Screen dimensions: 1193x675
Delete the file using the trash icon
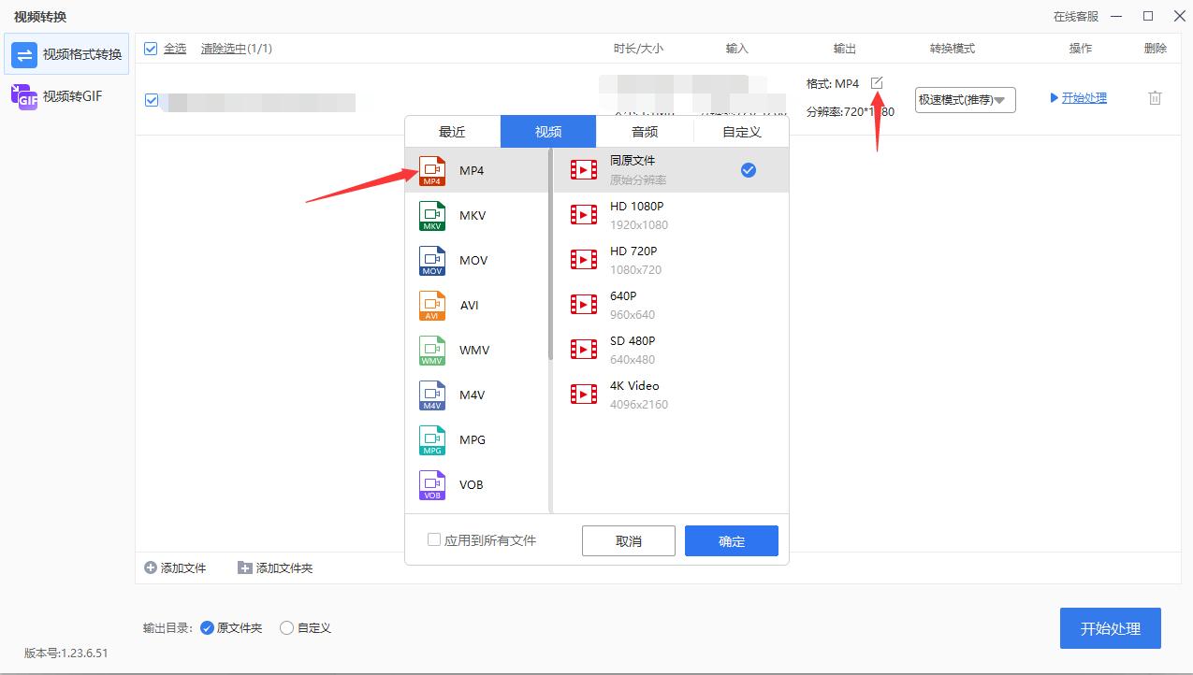pyautogui.click(x=1155, y=97)
